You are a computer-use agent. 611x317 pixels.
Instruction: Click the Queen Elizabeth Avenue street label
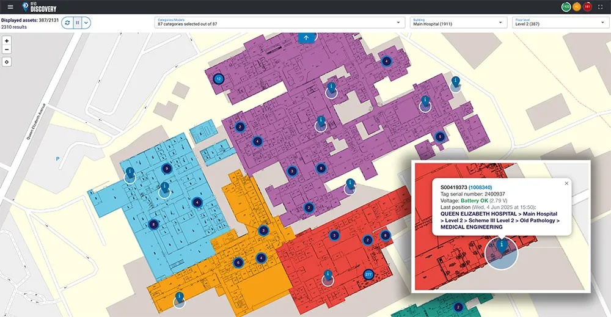[35, 122]
